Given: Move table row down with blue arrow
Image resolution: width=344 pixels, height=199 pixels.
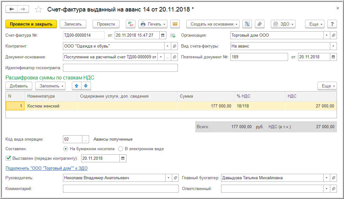Looking at the screenshot, I should (86, 86).
